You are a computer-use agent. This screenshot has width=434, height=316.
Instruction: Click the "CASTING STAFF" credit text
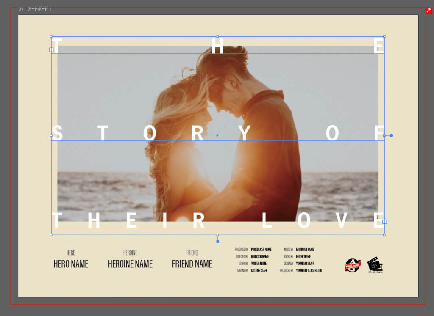tap(259, 270)
